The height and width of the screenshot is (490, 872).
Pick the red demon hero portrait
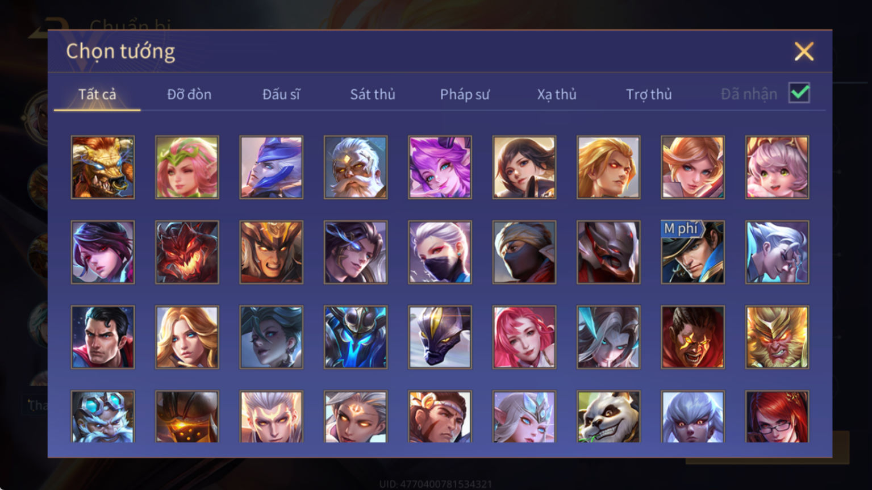click(187, 252)
